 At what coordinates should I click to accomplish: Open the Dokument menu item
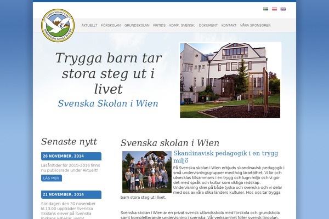tap(208, 25)
